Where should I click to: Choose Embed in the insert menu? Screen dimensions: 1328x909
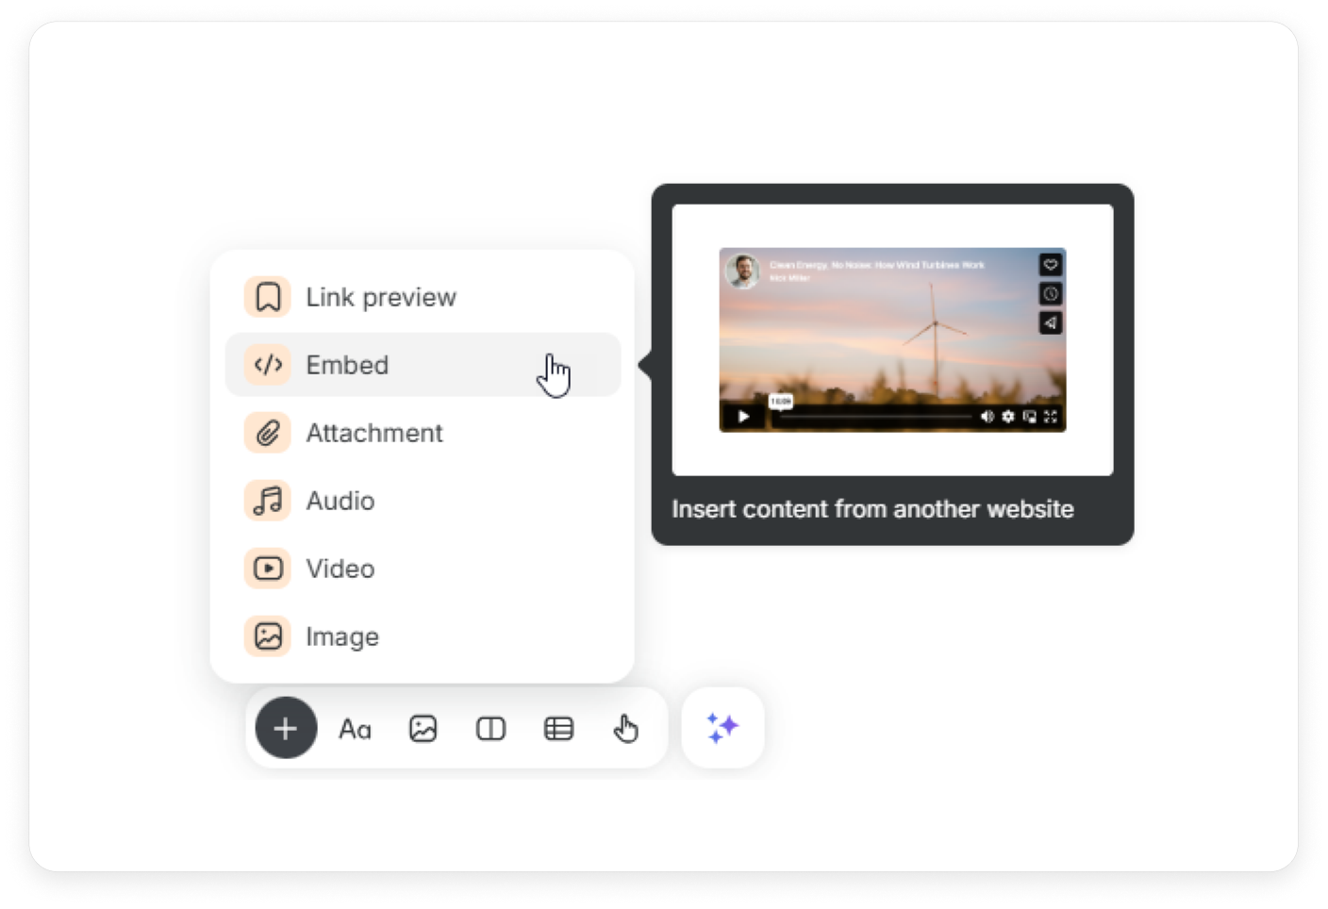point(347,365)
